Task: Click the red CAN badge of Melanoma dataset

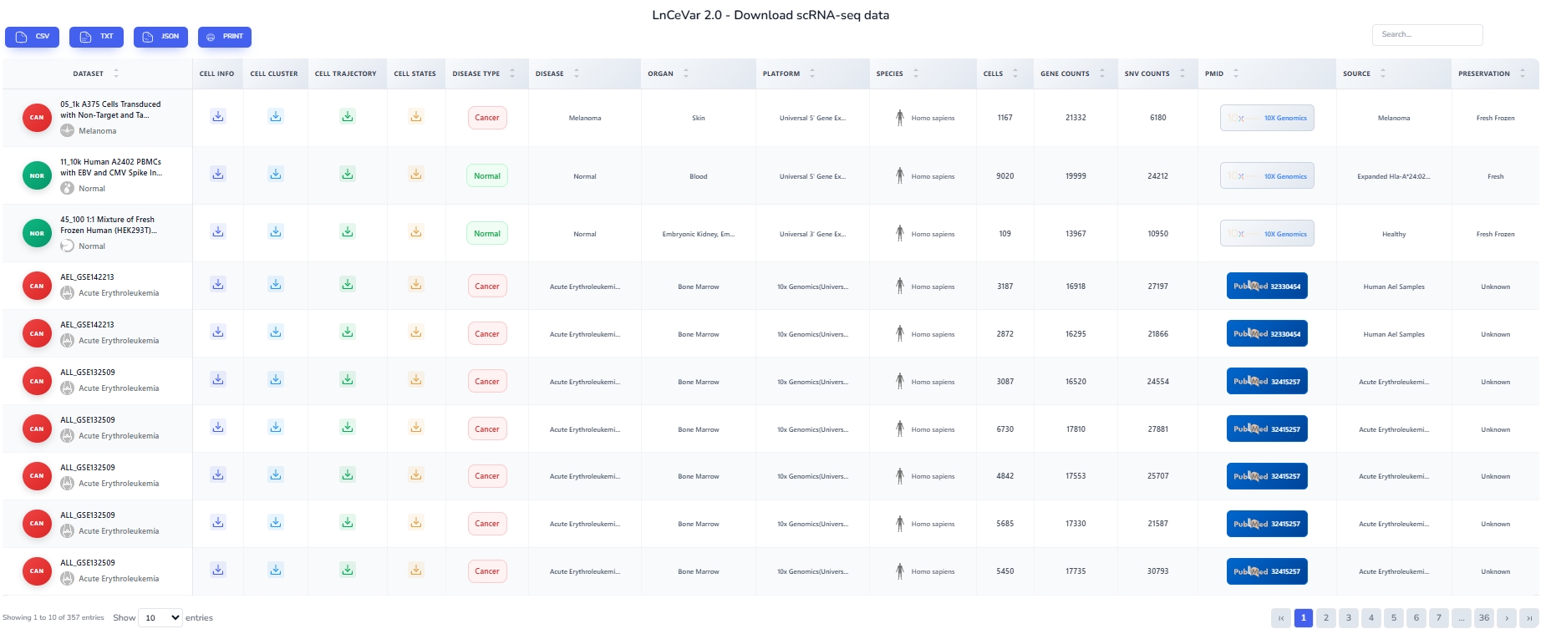Action: (37, 118)
